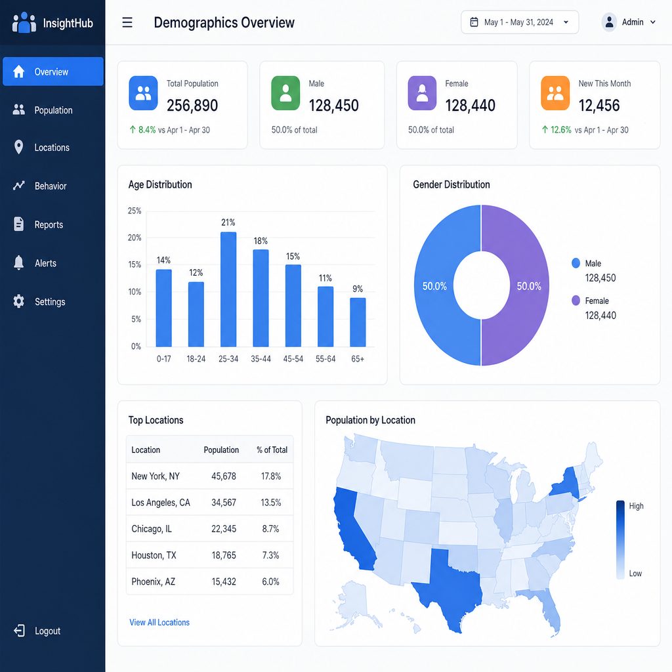Click the orange New This Month icon
Screen dimensions: 672x672
coord(555,93)
